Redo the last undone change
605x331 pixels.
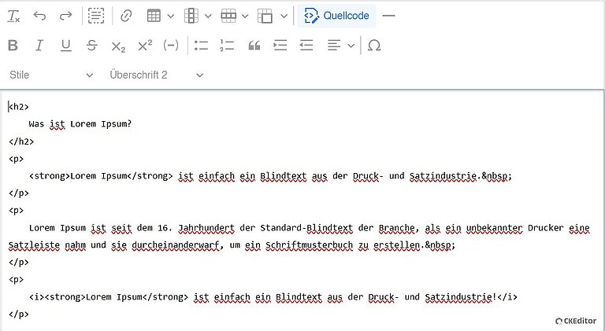[x=66, y=16]
